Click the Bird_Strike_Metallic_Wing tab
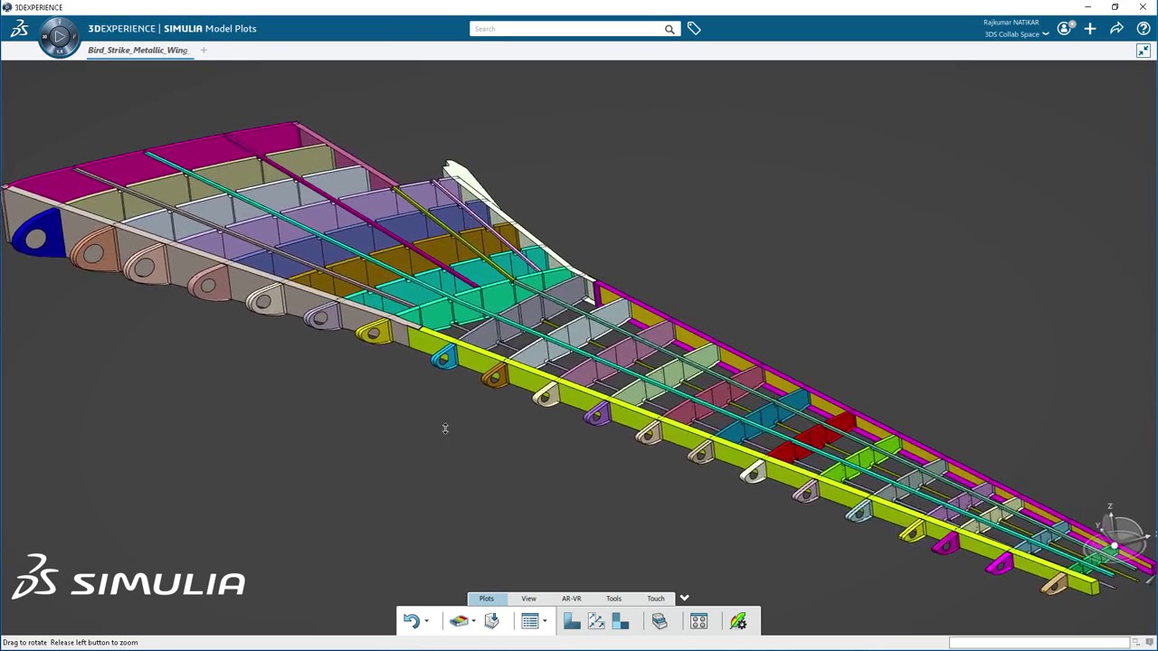The height and width of the screenshot is (651, 1158). (x=138, y=51)
